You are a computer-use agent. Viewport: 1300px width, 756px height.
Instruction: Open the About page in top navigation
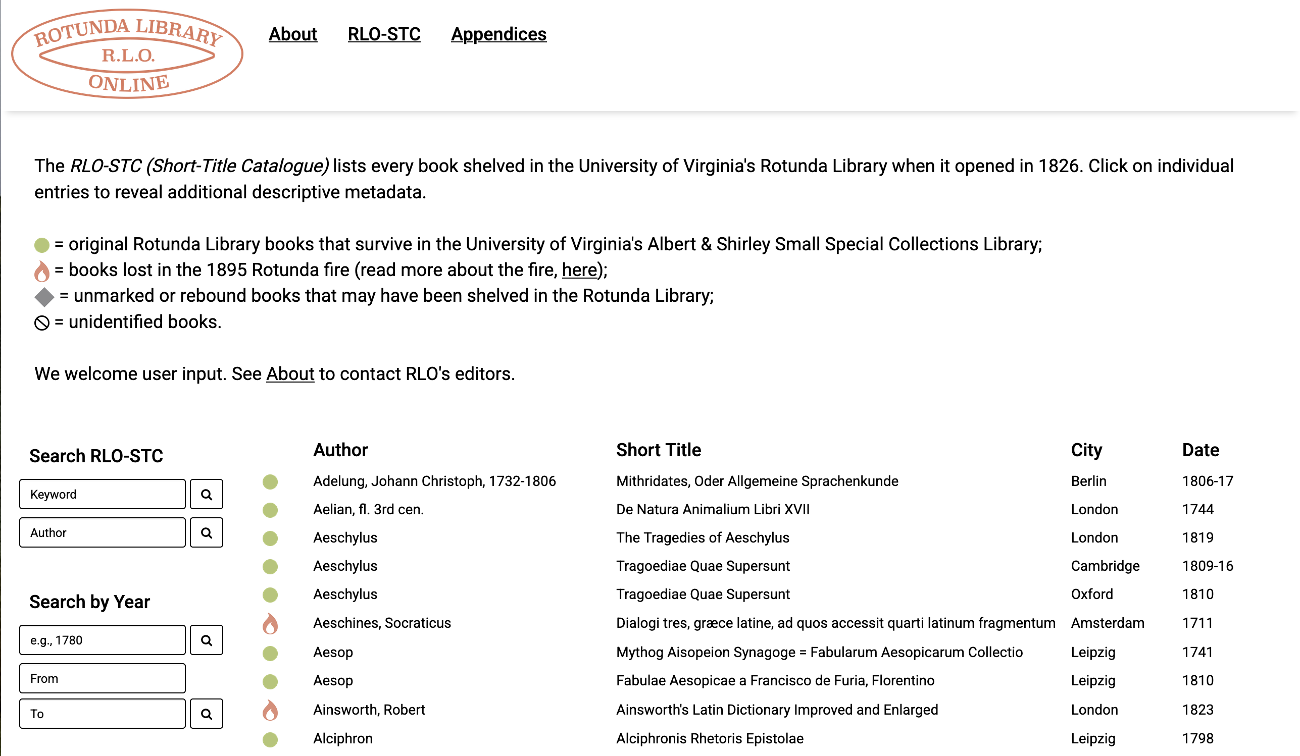pyautogui.click(x=292, y=34)
